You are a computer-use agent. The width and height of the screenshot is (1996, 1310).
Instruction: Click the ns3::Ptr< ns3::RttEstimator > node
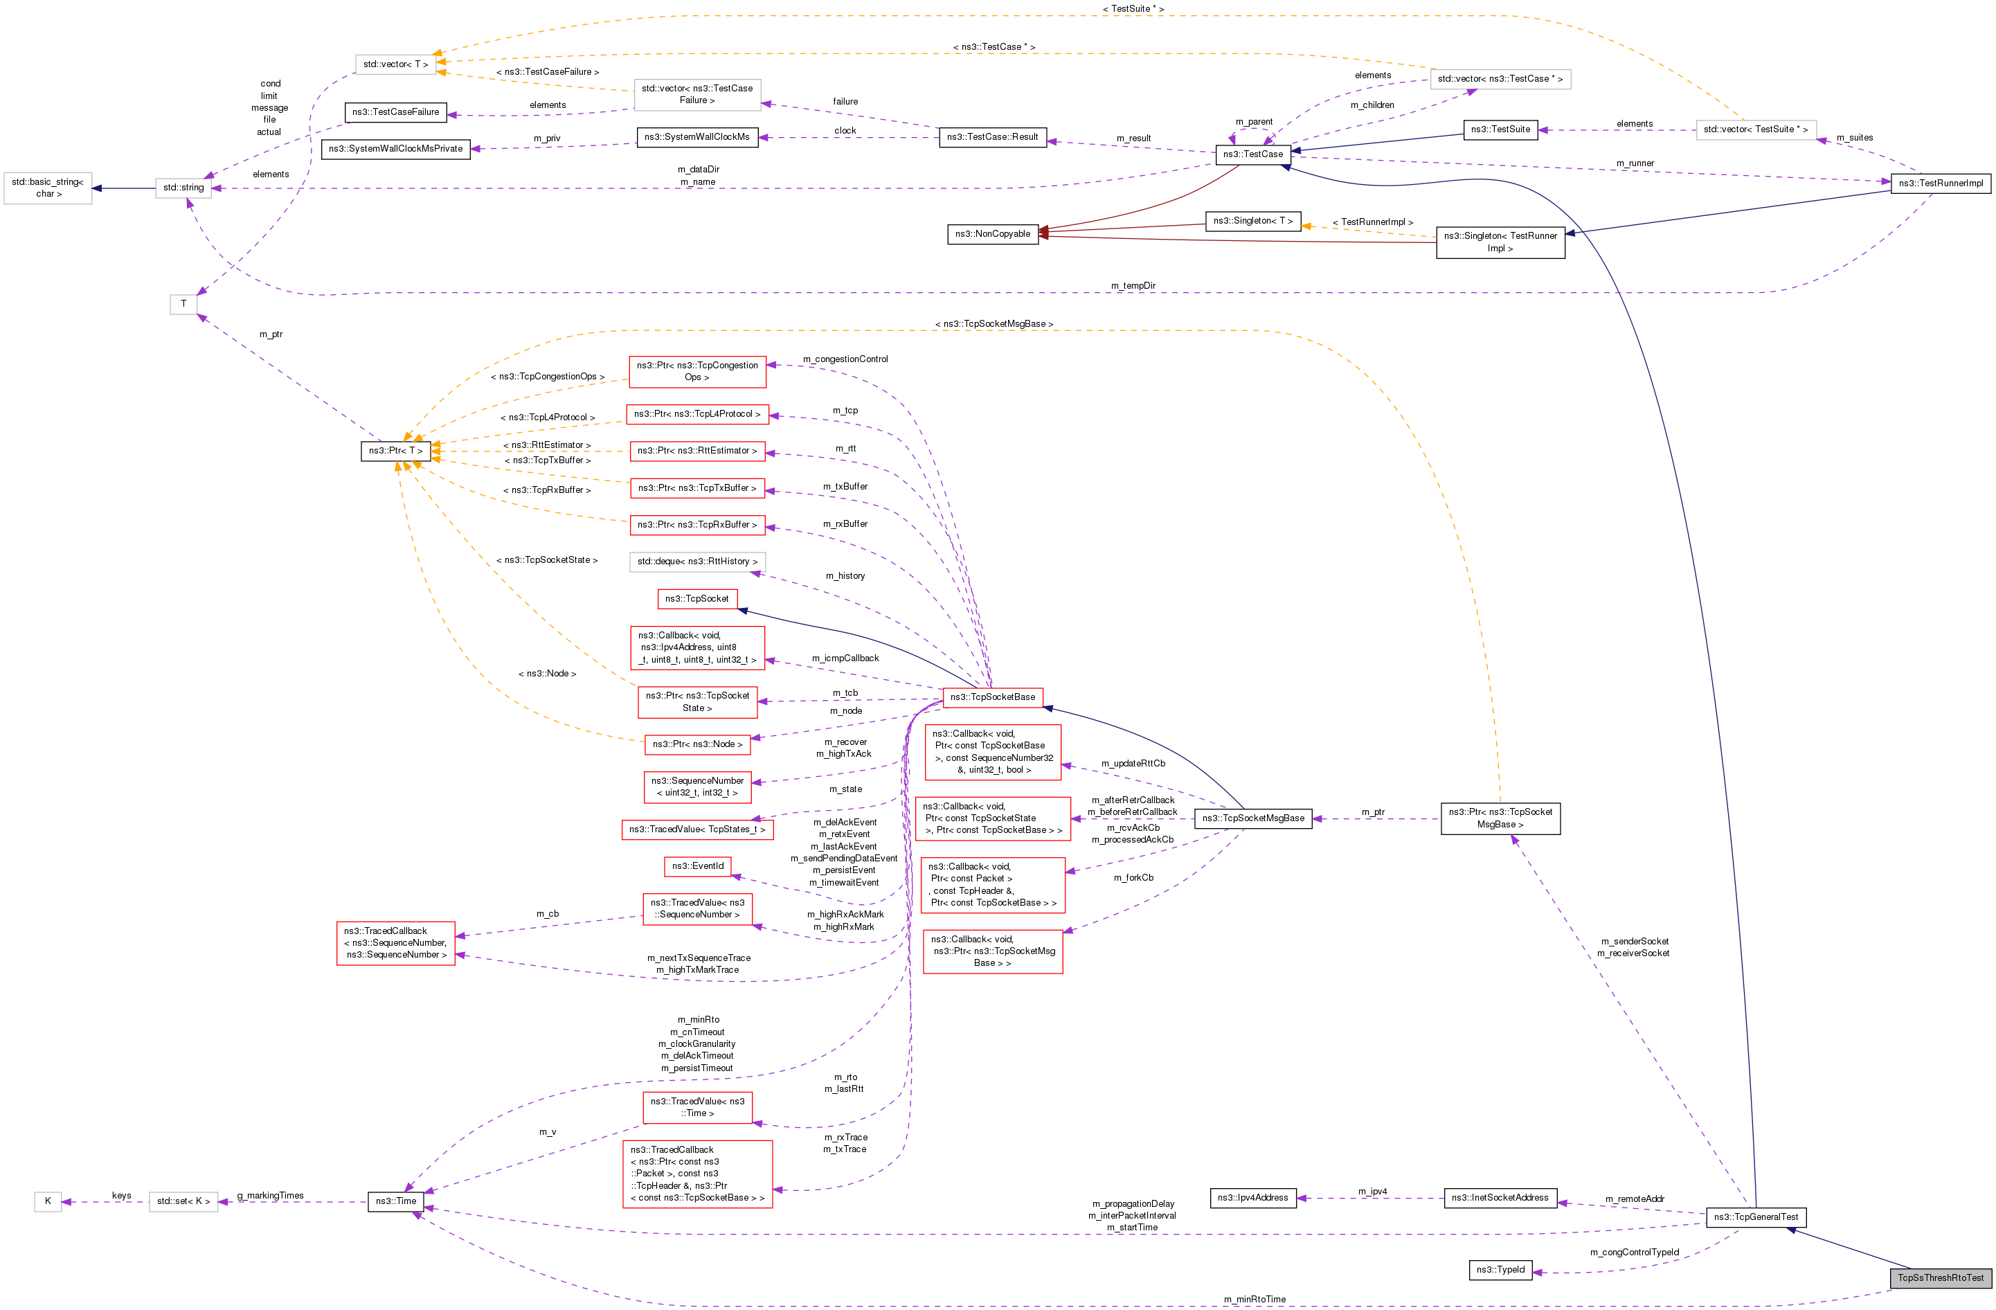(x=697, y=451)
